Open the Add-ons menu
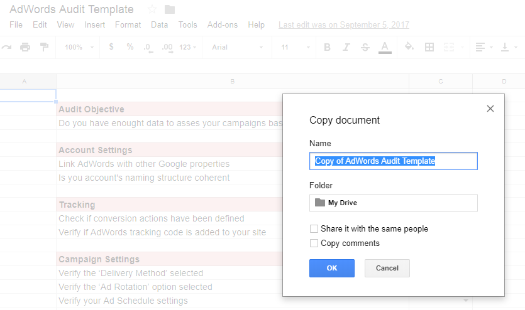The height and width of the screenshot is (310, 525). tap(223, 24)
